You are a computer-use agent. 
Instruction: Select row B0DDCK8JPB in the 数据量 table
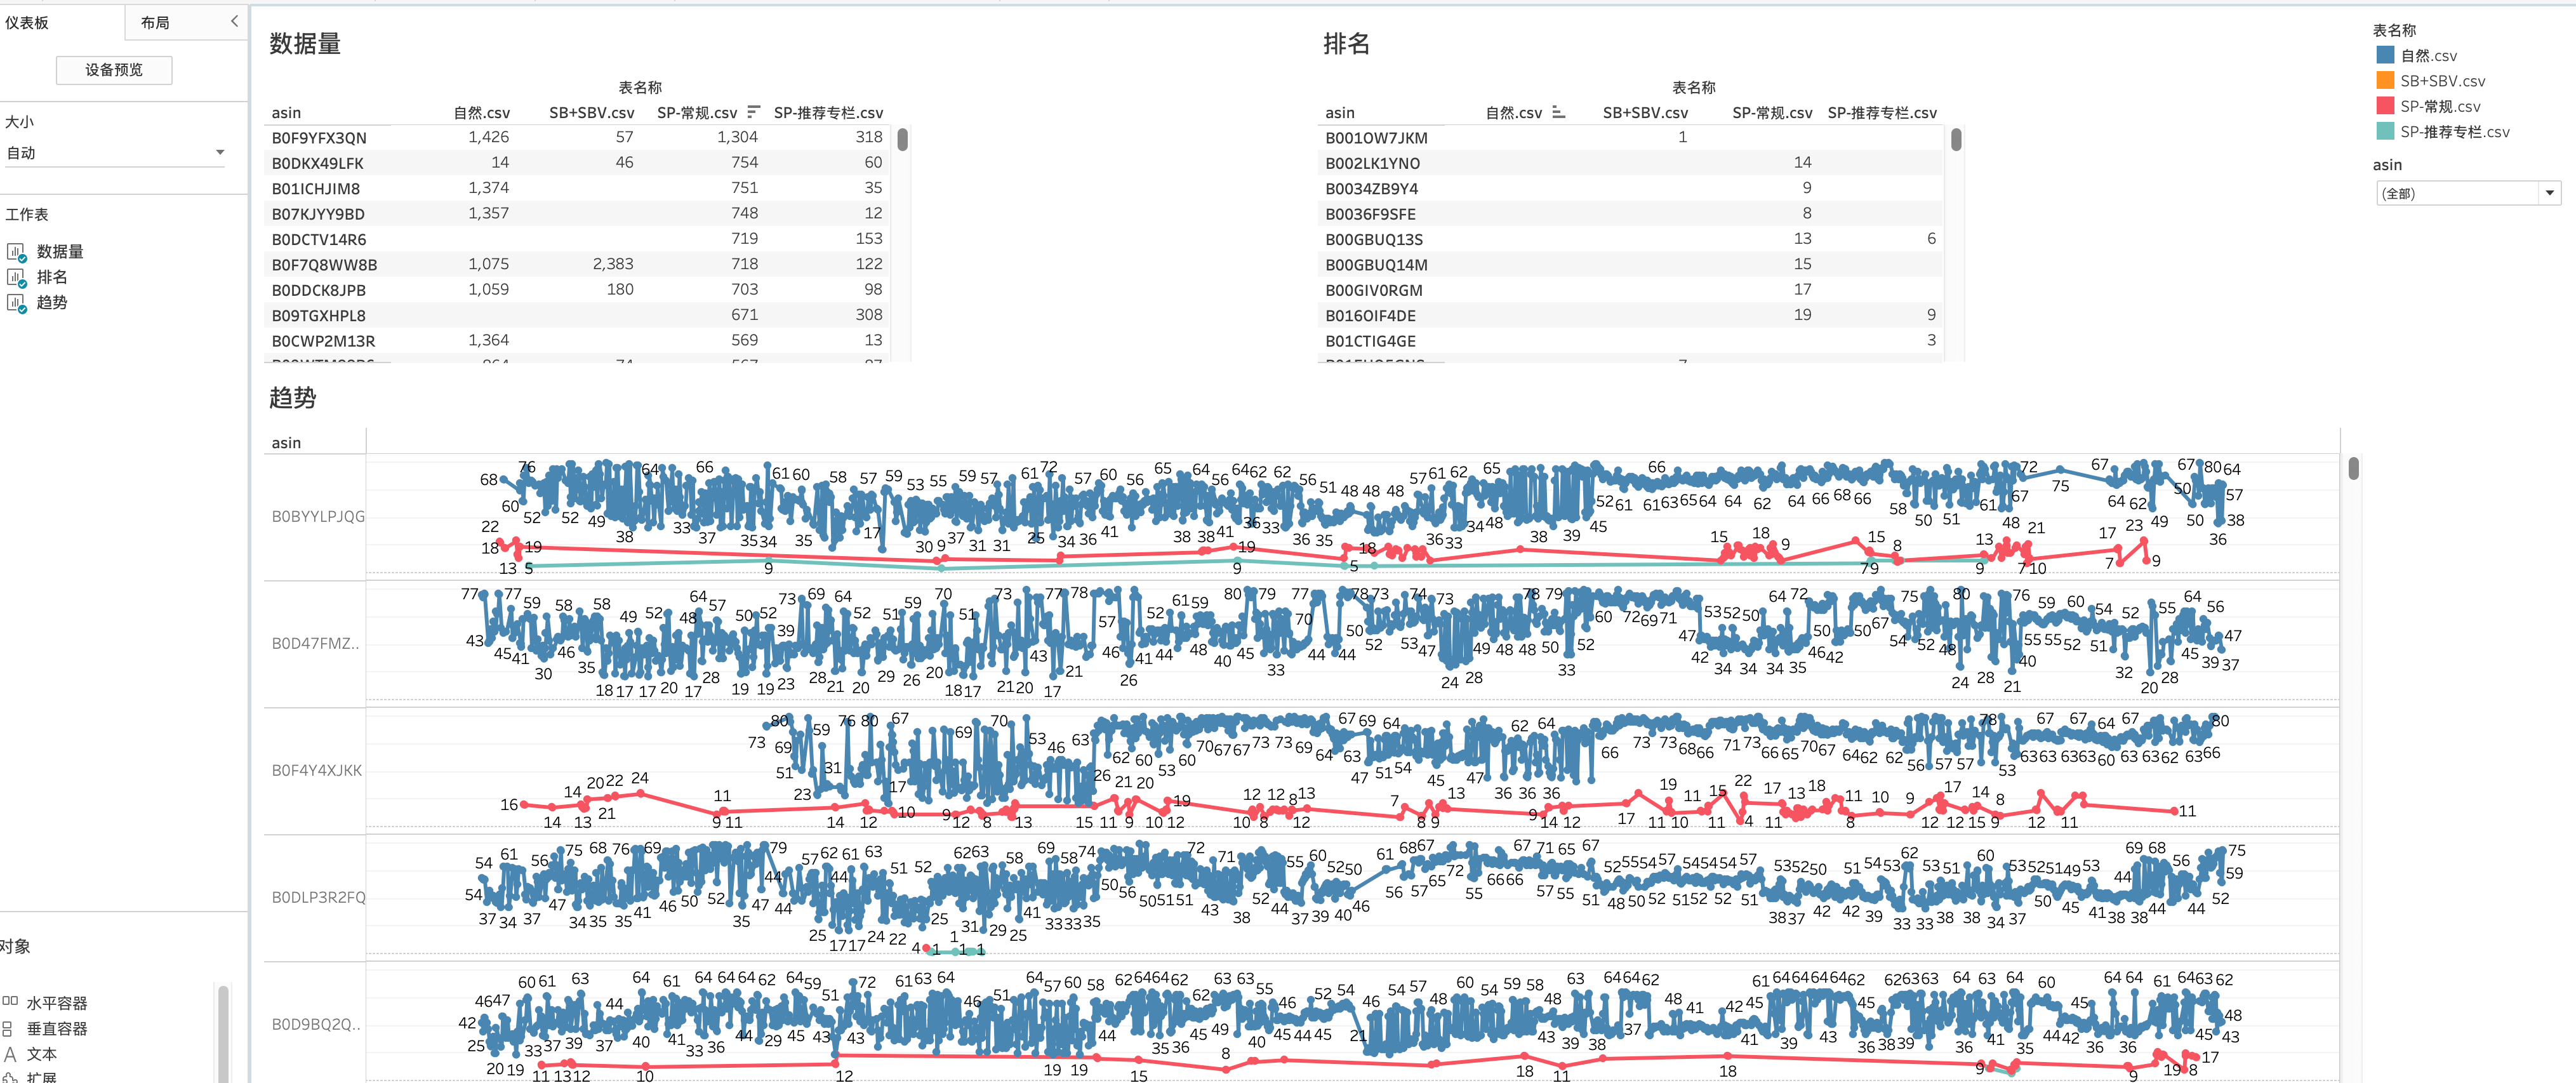[x=577, y=289]
